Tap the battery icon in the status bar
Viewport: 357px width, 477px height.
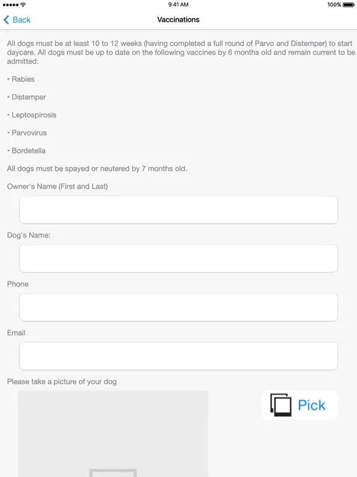coord(348,4)
